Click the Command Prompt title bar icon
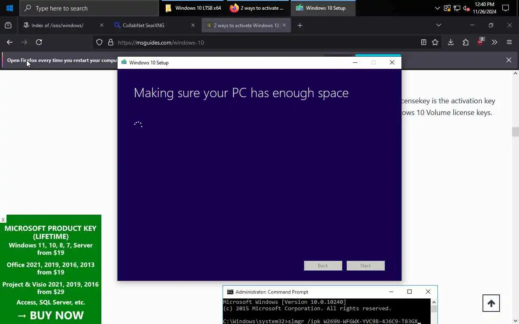This screenshot has width=519, height=324. (x=230, y=292)
